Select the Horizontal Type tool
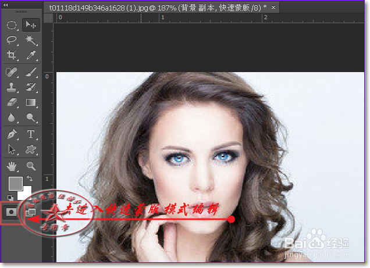Viewport: 370px width, 268px height. [31, 134]
